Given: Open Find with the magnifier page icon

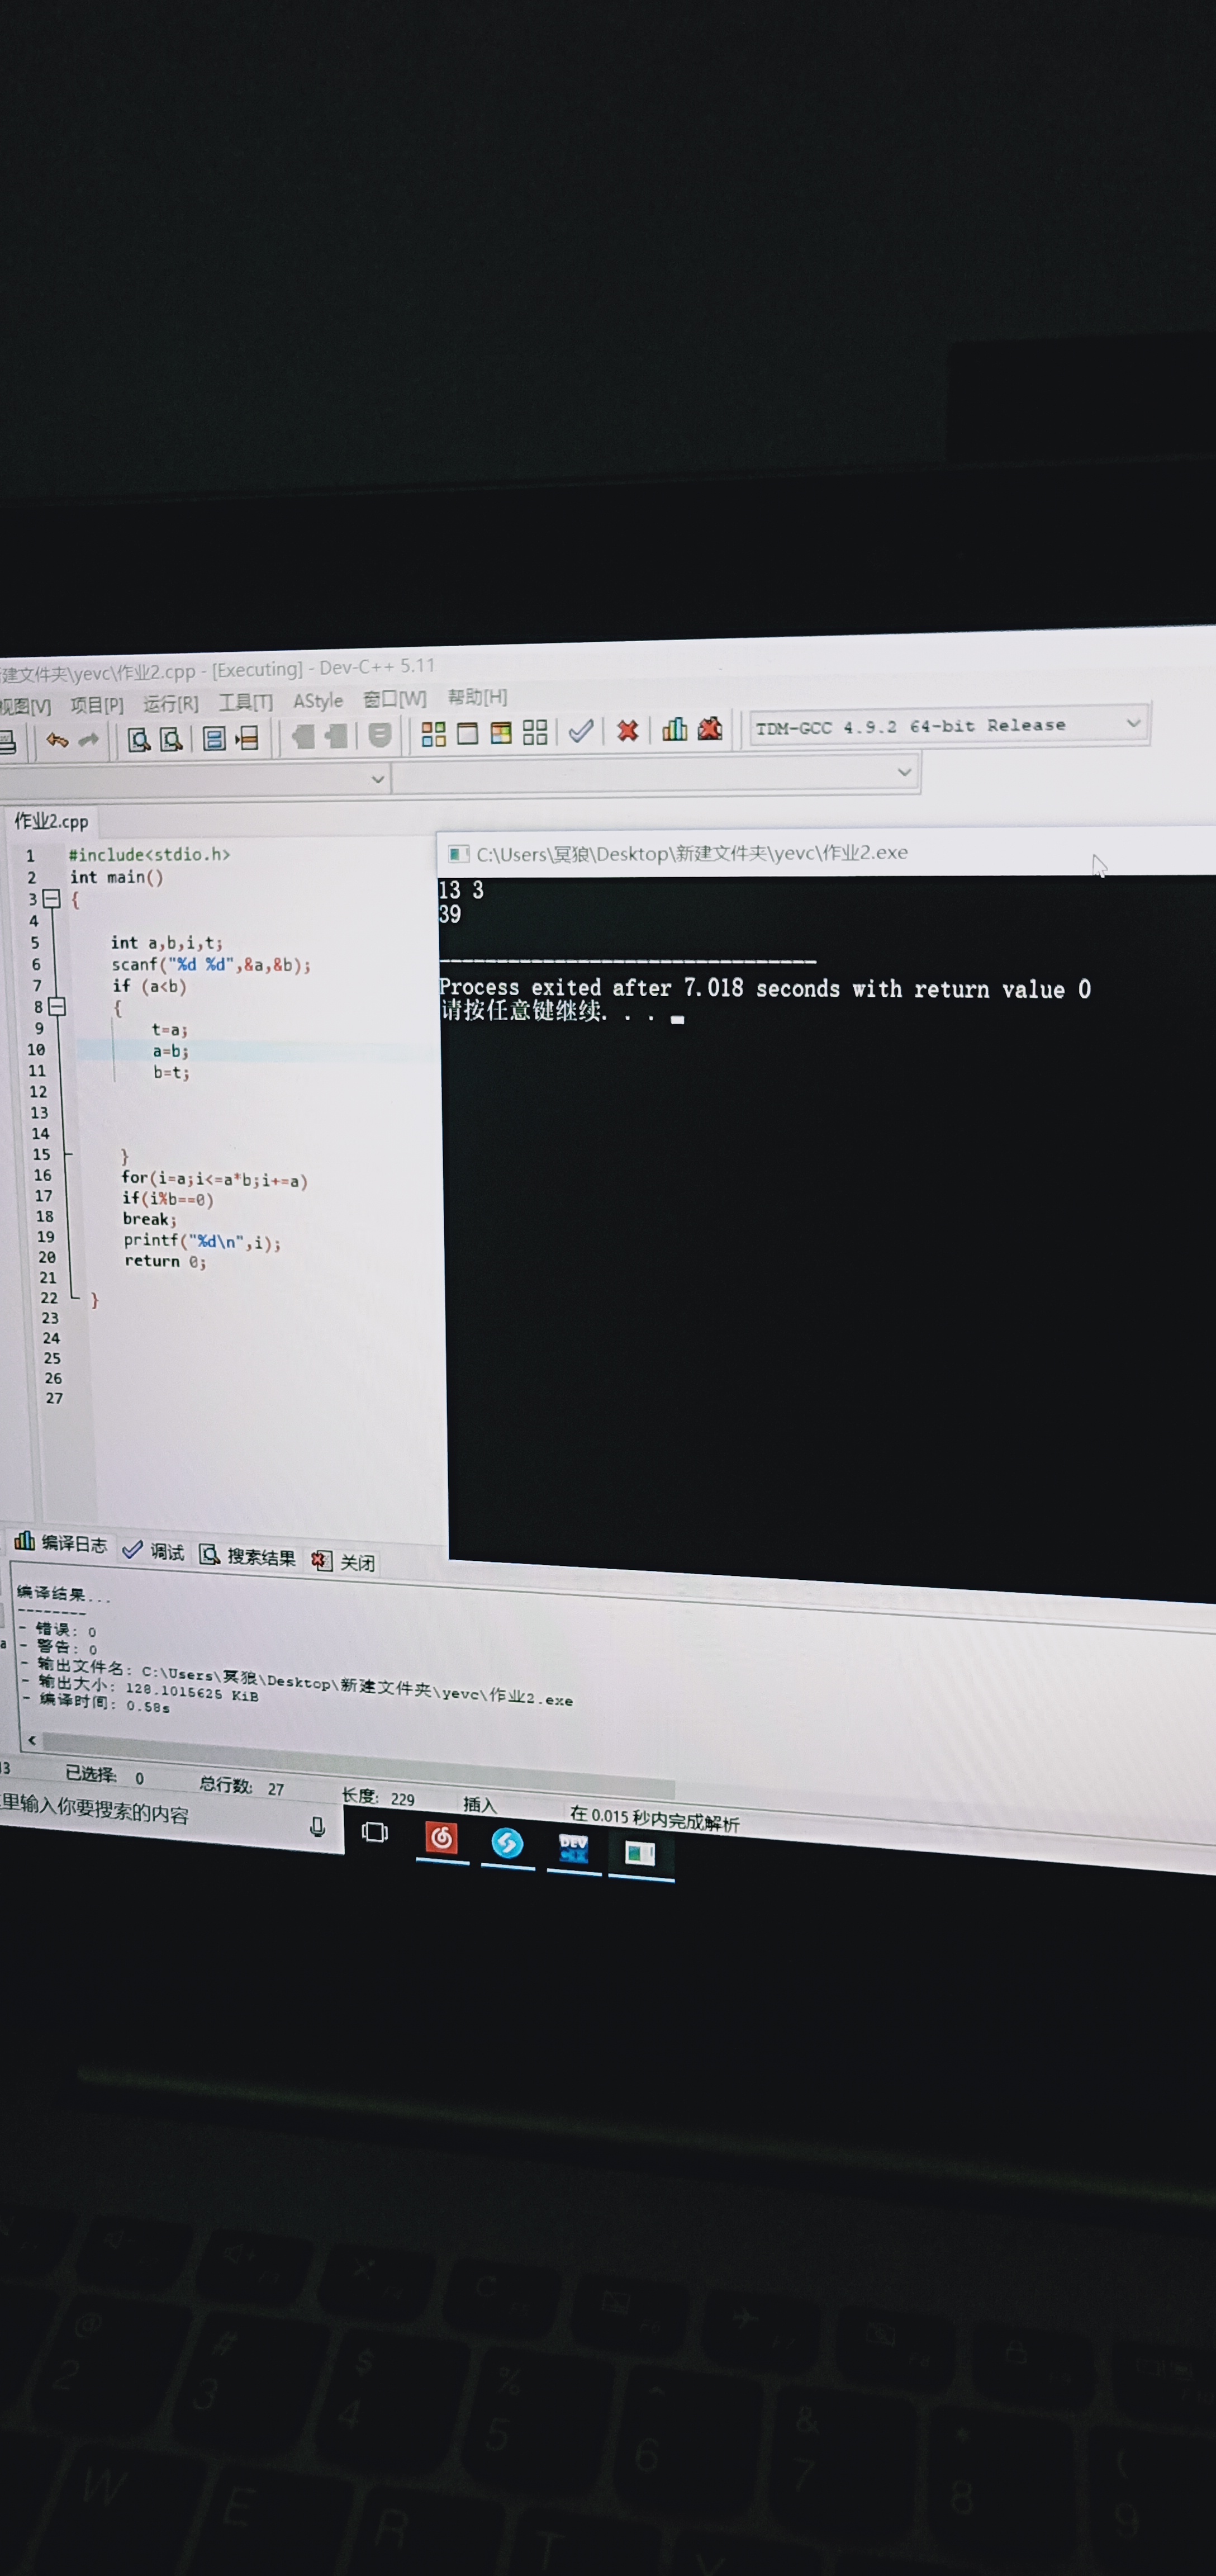Looking at the screenshot, I should coord(139,739).
